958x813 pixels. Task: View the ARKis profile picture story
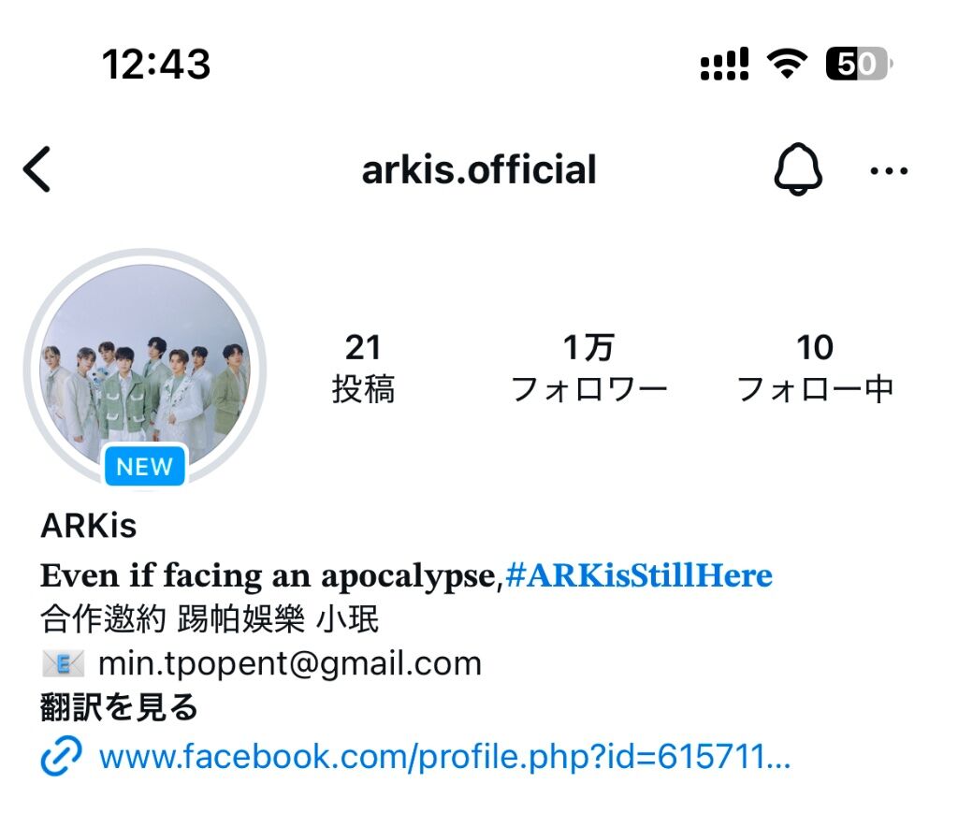145,368
